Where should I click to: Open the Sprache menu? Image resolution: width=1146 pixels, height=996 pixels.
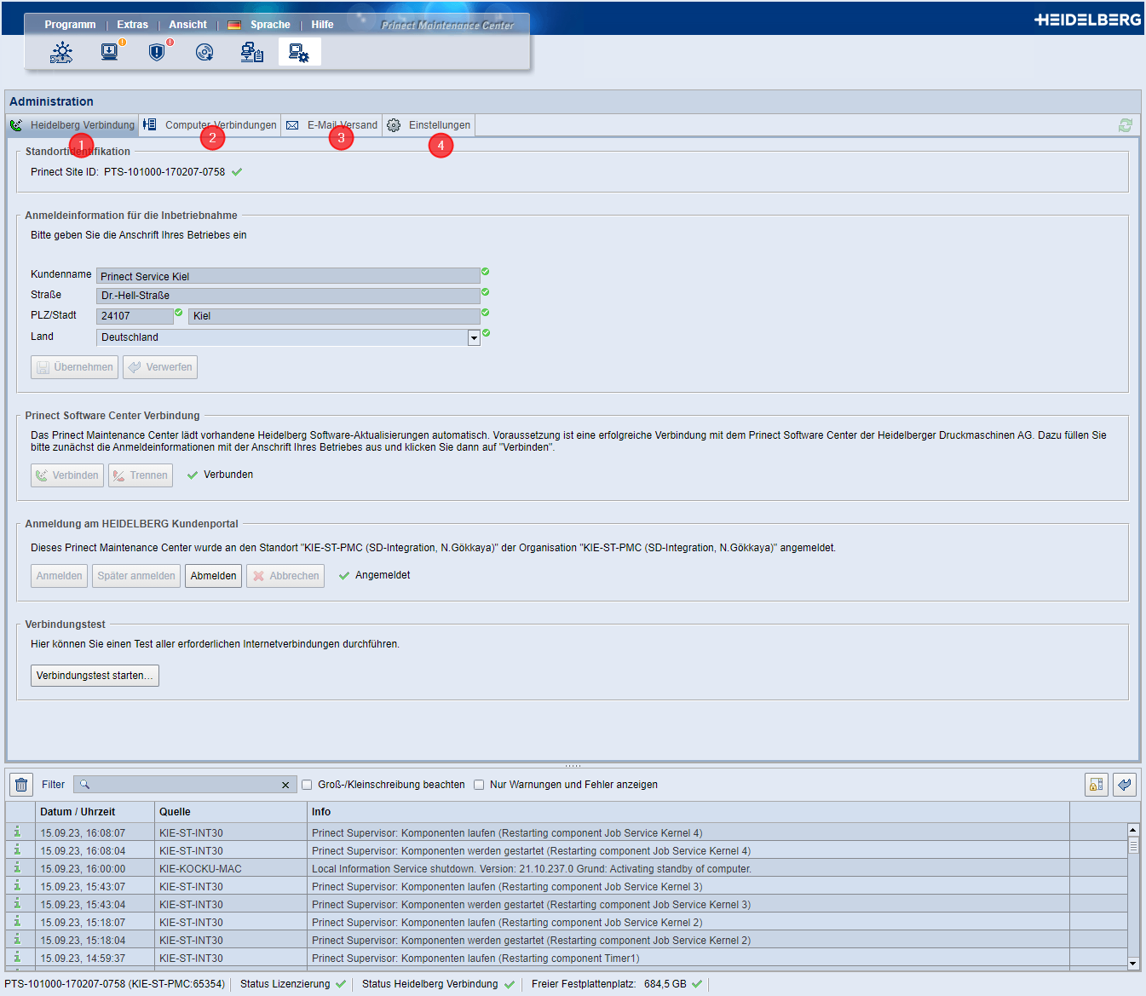pos(270,25)
